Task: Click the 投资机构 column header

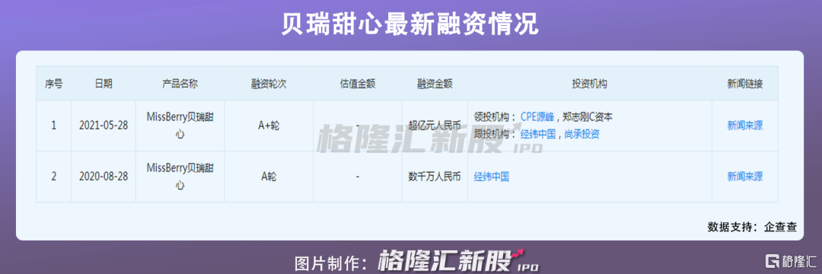Action: point(589,84)
